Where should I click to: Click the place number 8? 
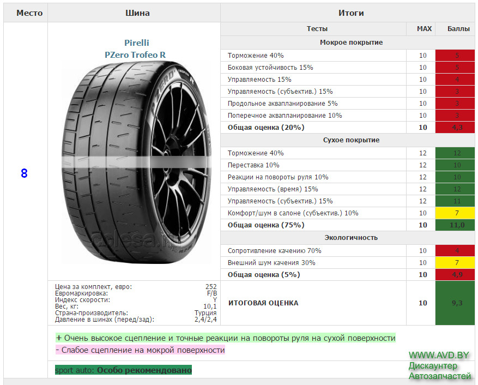click(24, 173)
